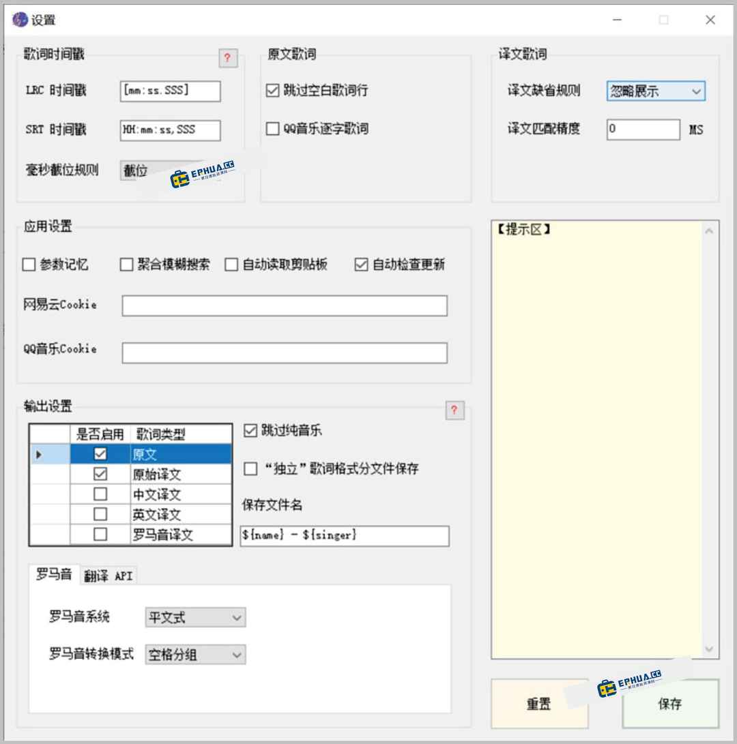
Task: Select the 原始译文 lyric type cell
Action: coord(181,474)
